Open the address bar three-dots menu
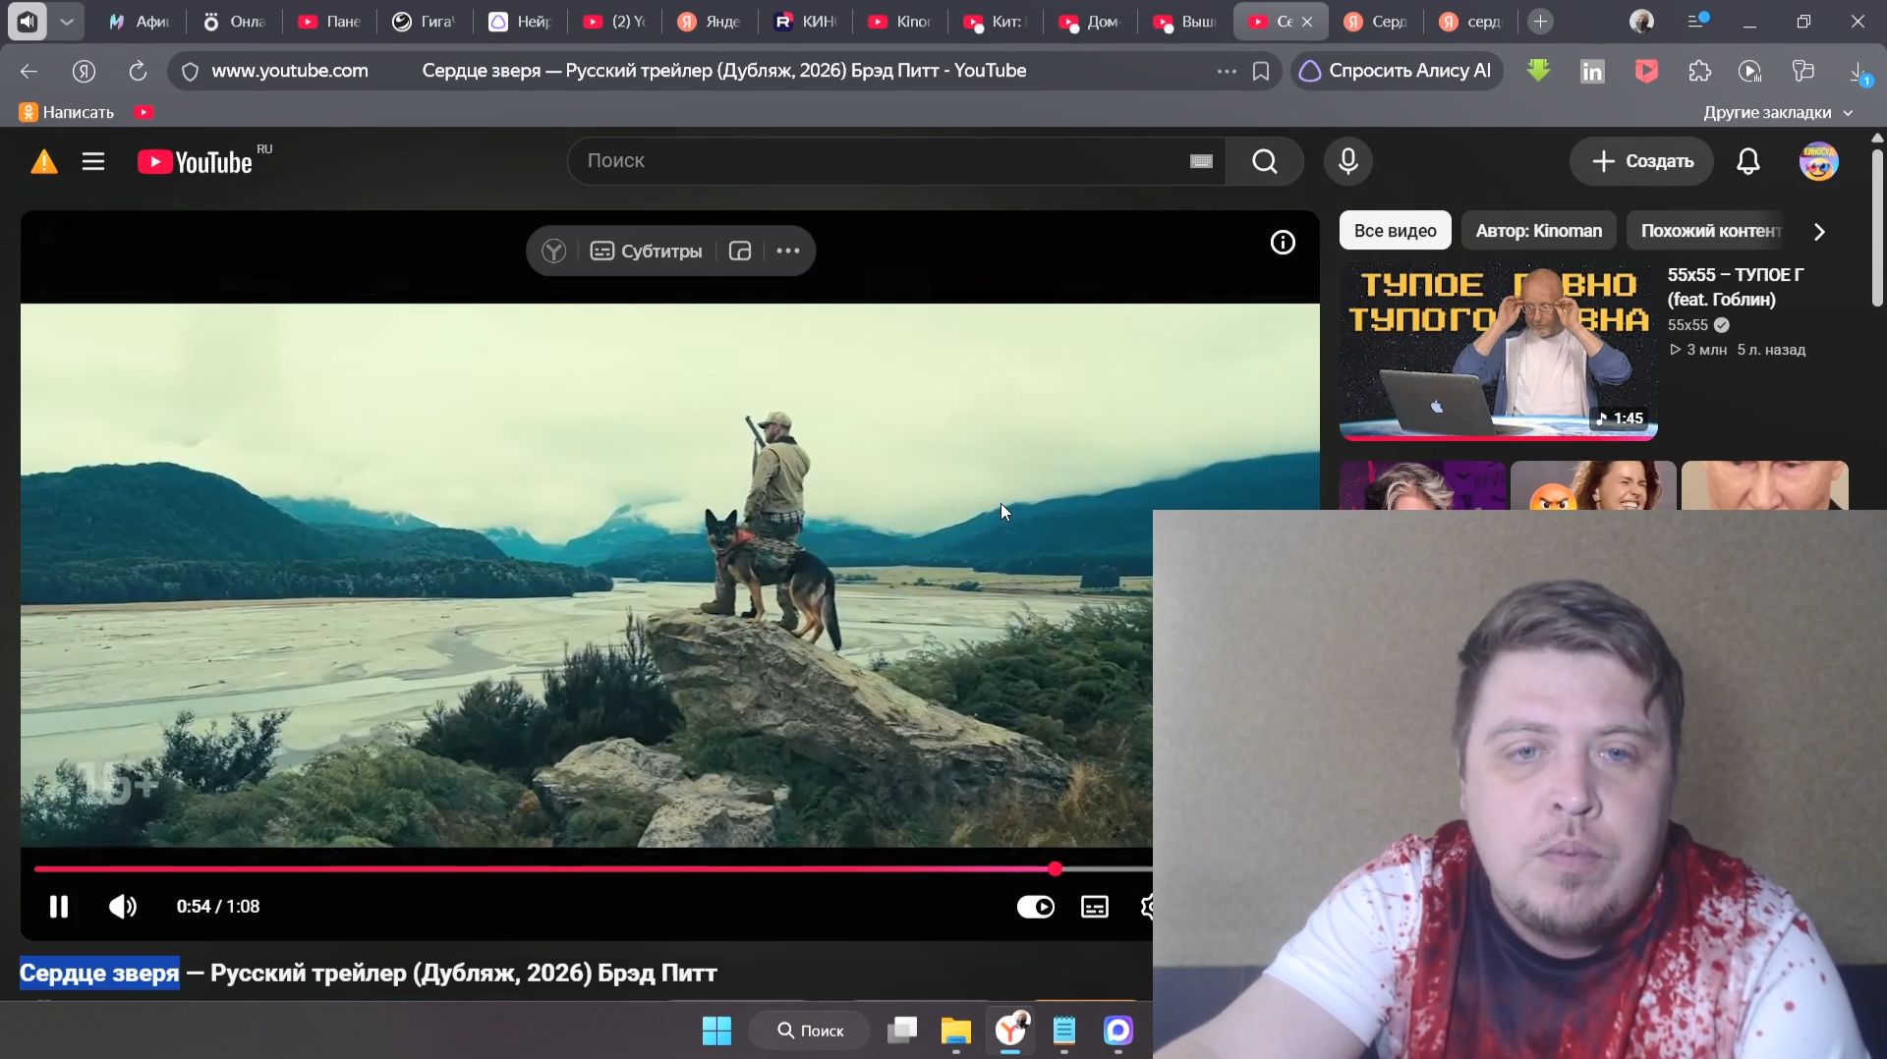This screenshot has height=1059, width=1887. pos(1227,71)
